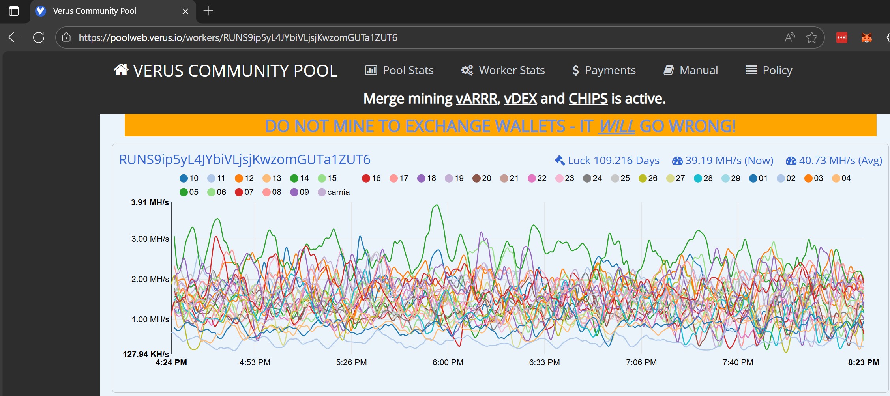Follow the vARRR link
The image size is (890, 396).
tap(478, 99)
